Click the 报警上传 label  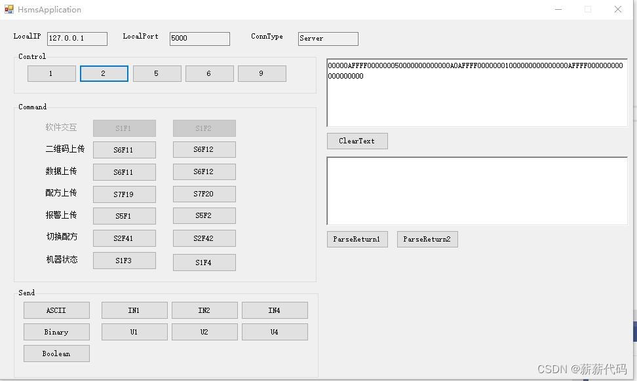(x=61, y=215)
